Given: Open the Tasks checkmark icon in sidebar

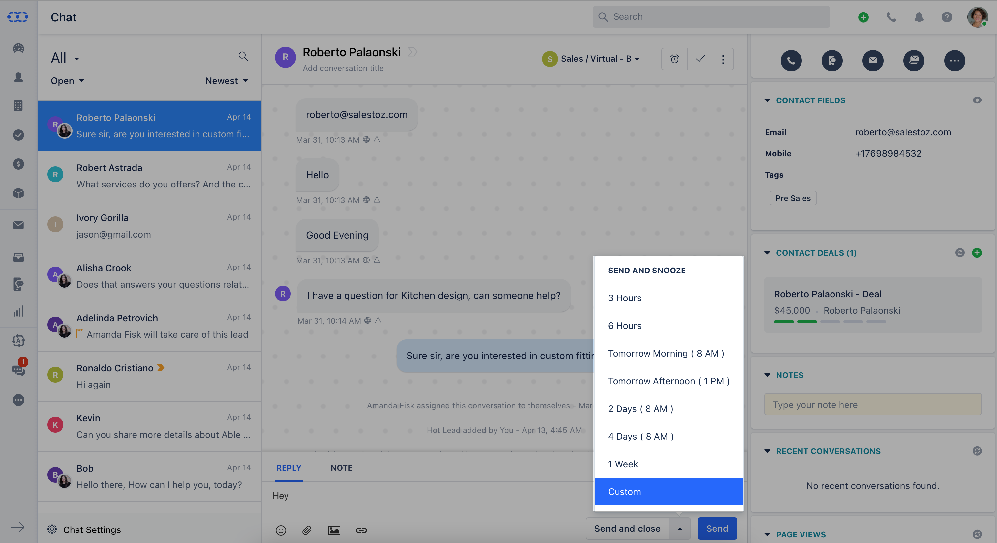Looking at the screenshot, I should (x=18, y=135).
